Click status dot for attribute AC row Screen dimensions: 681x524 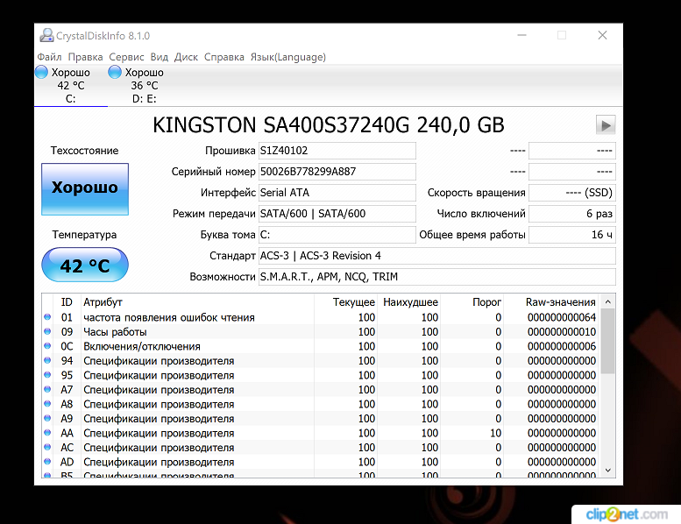(x=47, y=447)
